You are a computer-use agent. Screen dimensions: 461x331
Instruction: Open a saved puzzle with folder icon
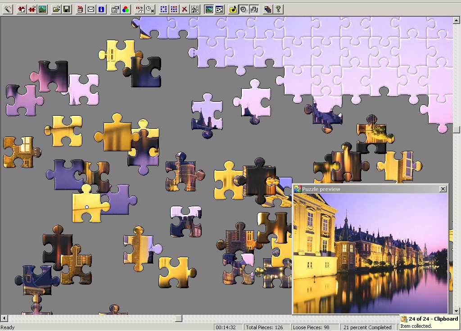click(56, 9)
